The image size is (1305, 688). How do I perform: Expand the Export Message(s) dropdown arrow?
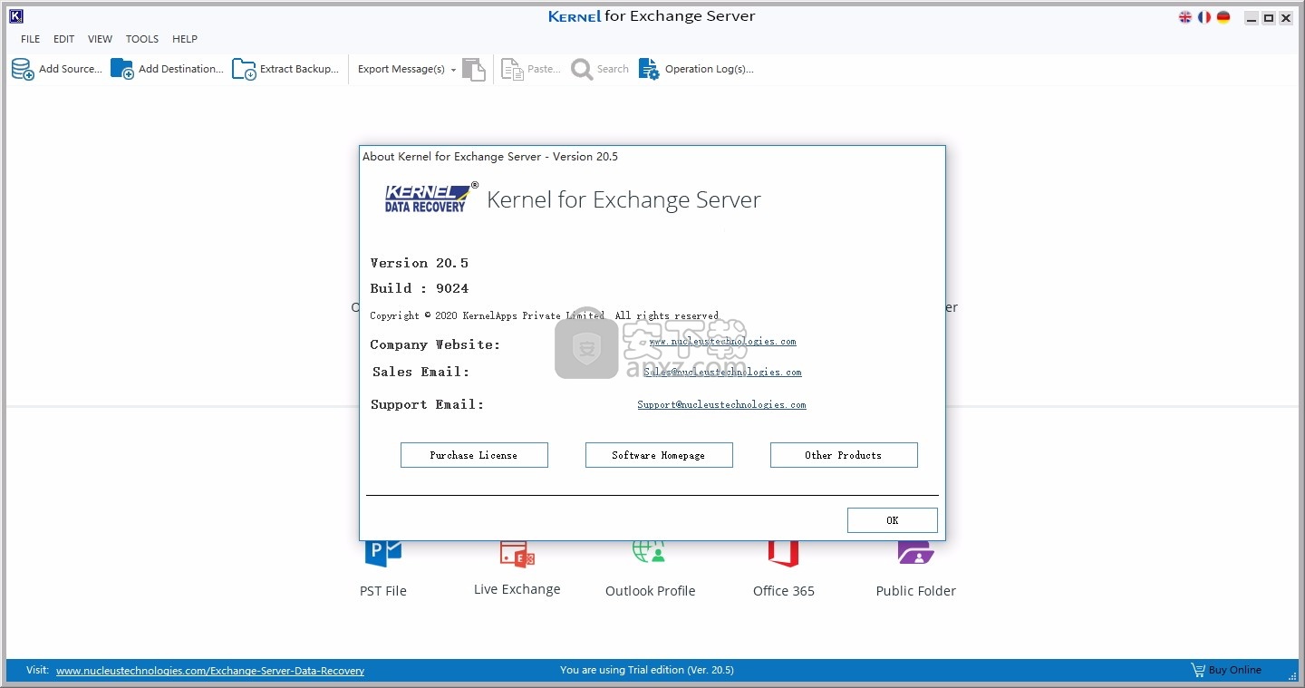pyautogui.click(x=453, y=70)
